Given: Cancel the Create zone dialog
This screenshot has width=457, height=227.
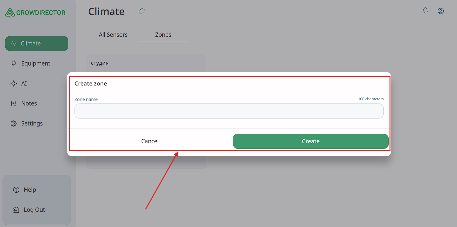Looking at the screenshot, I should [x=150, y=141].
